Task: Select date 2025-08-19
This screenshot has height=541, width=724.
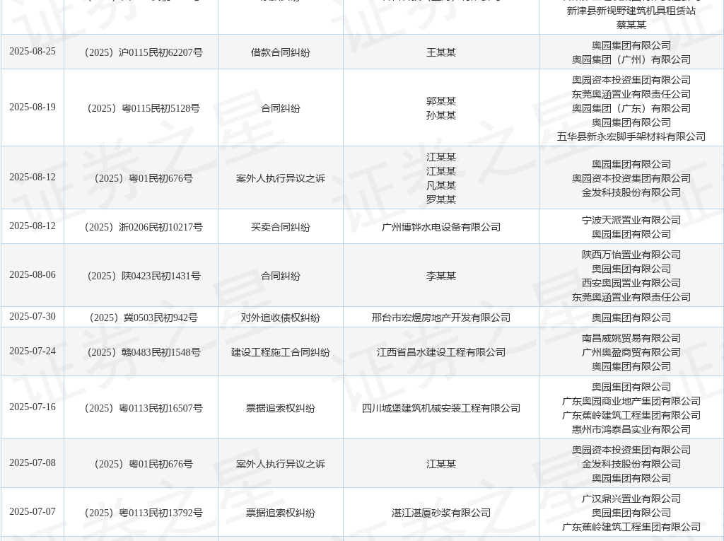Action: point(33,107)
